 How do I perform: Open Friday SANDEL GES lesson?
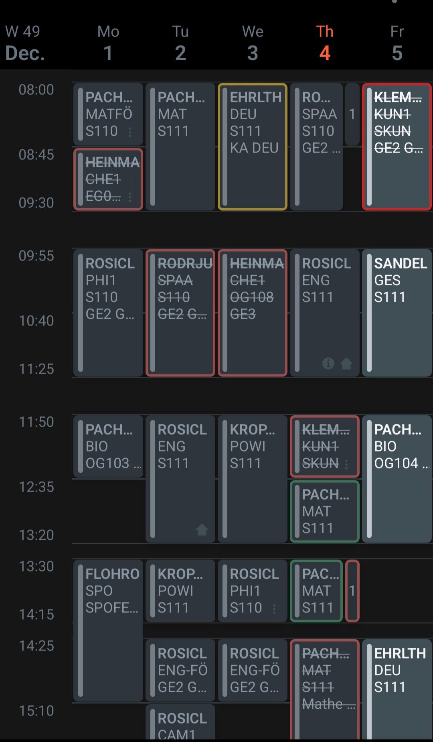pos(397,313)
